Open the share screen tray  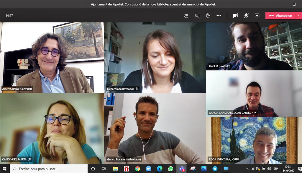tap(257, 16)
